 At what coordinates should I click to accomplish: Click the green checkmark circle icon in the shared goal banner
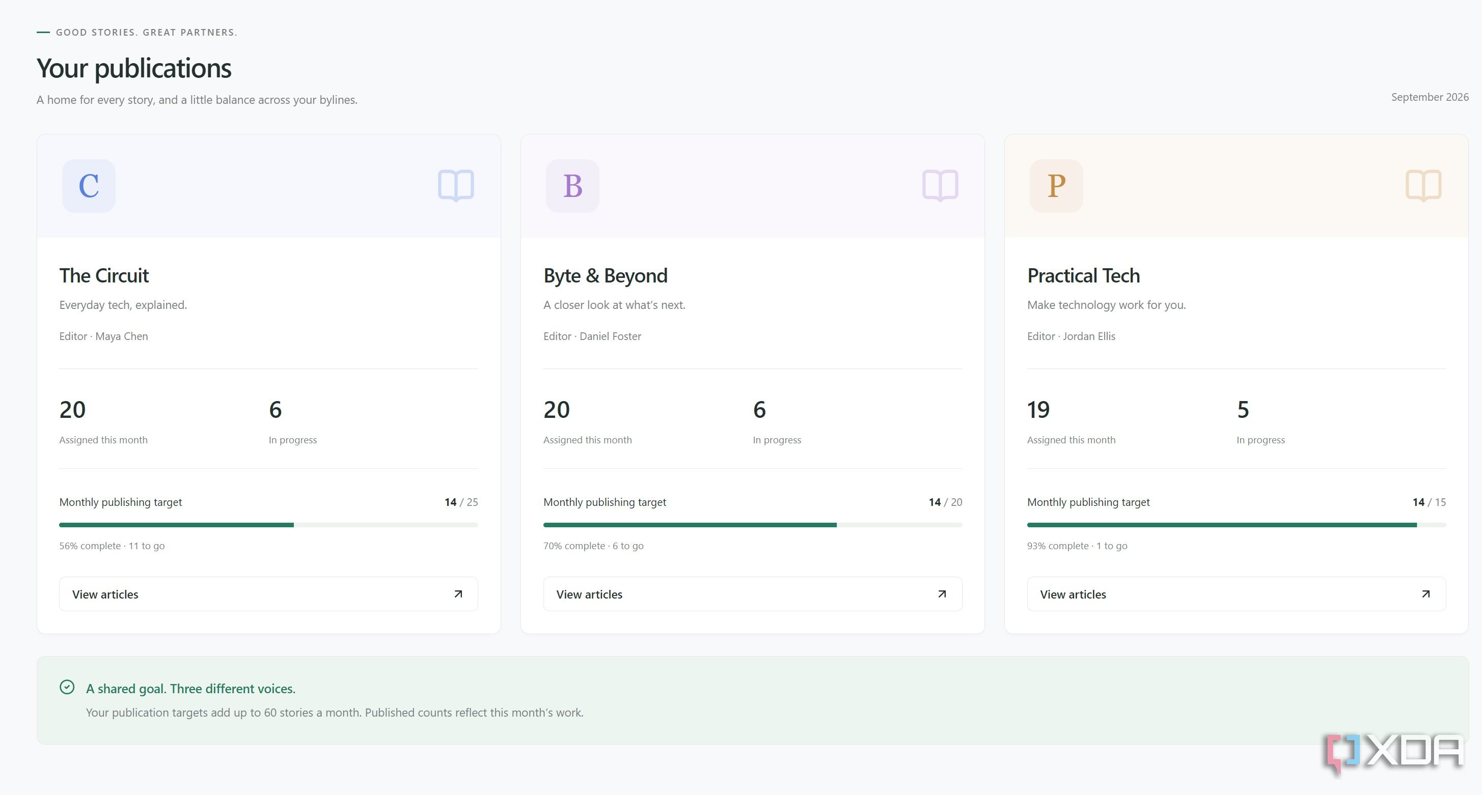point(67,687)
